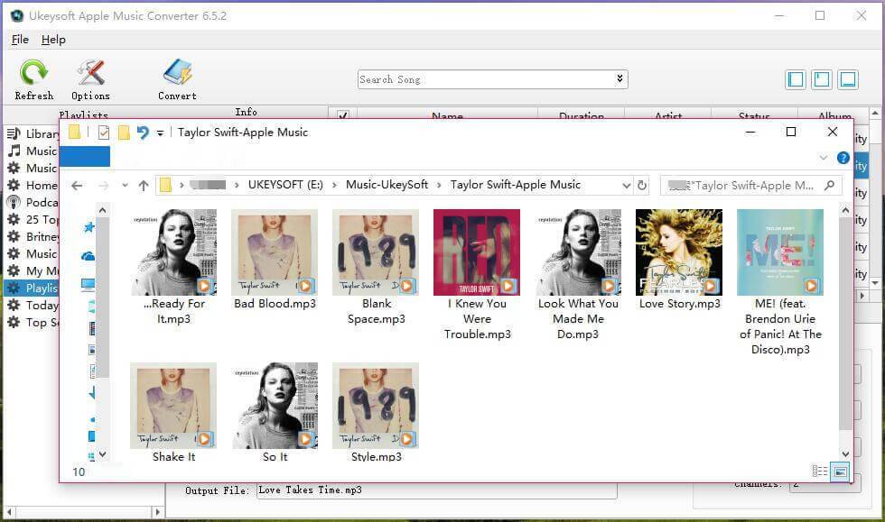885x522 pixels.
Task: Click the undo arrow in explorer title bar
Action: click(x=144, y=132)
